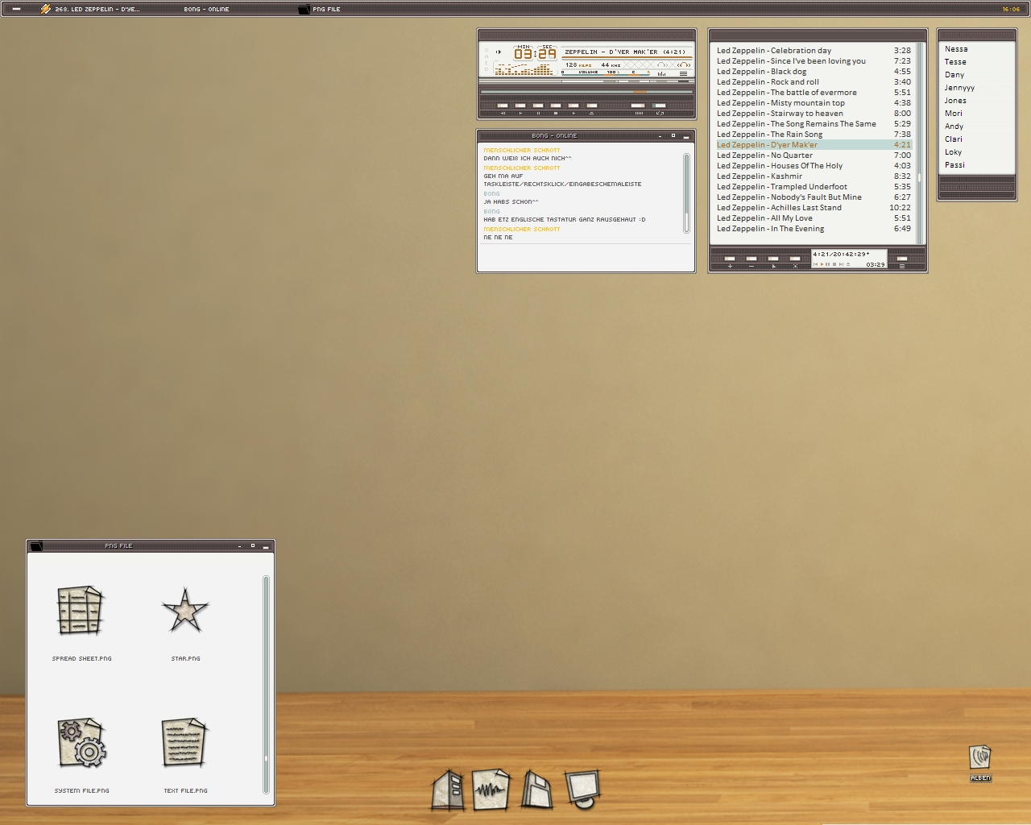Open the list options button in playlist editor
This screenshot has width=1031, height=825.
click(902, 259)
